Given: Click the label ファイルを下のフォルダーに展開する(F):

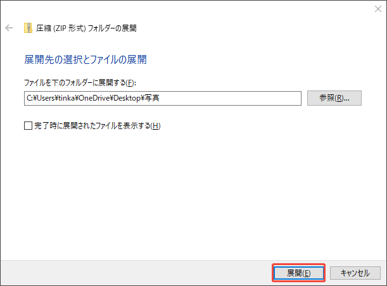Looking at the screenshot, I should (x=80, y=83).
